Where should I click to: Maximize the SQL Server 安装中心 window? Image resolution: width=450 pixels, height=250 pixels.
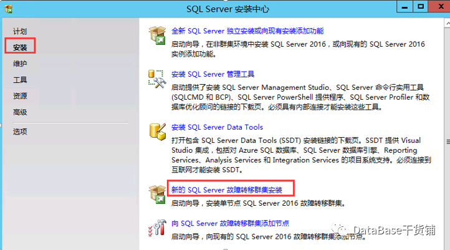pos(421,6)
